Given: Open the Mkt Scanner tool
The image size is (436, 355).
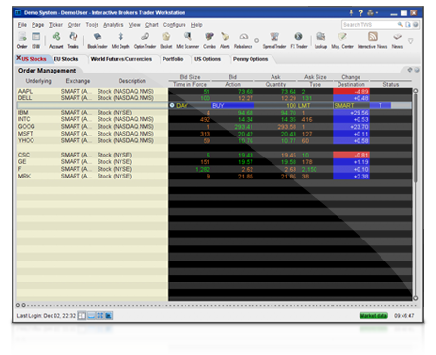Looking at the screenshot, I should [187, 40].
